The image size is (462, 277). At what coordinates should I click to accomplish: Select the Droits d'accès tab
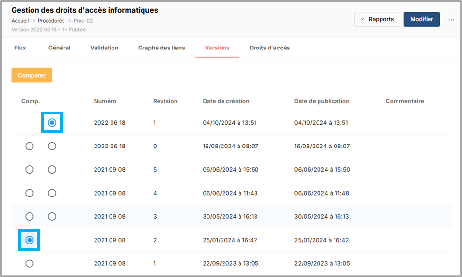pos(270,48)
